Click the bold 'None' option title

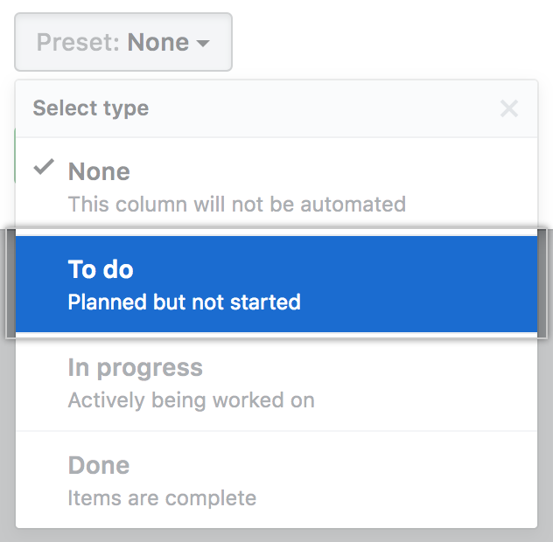(x=99, y=171)
